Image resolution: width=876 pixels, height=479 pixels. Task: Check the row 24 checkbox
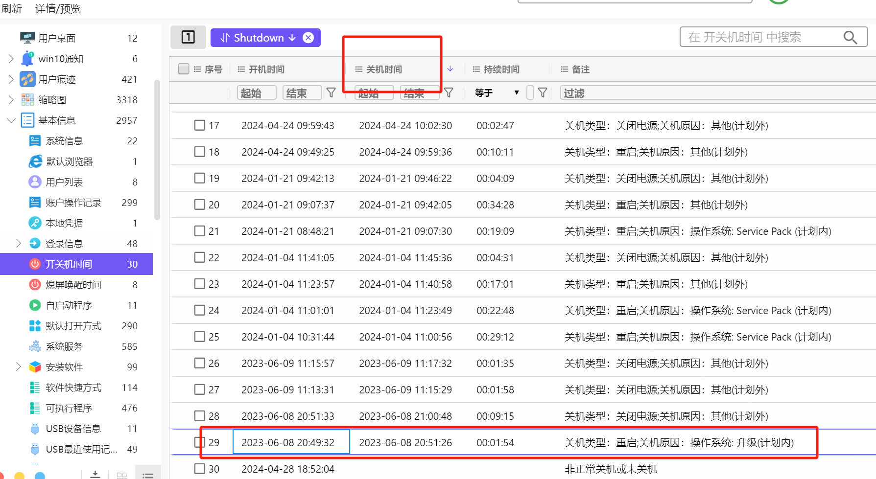pos(199,310)
